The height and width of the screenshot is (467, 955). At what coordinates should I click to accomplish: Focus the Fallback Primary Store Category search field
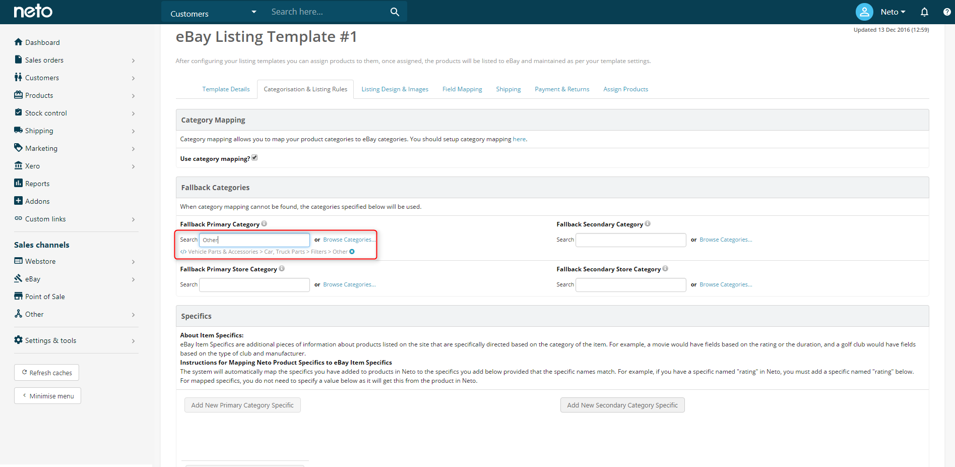254,285
